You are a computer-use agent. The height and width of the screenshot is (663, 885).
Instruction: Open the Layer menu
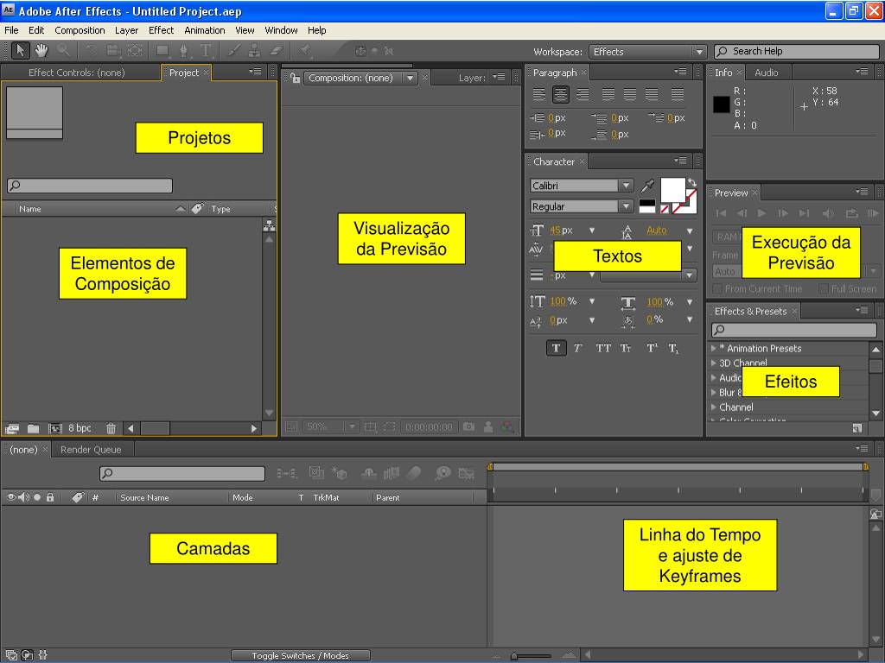(x=126, y=30)
